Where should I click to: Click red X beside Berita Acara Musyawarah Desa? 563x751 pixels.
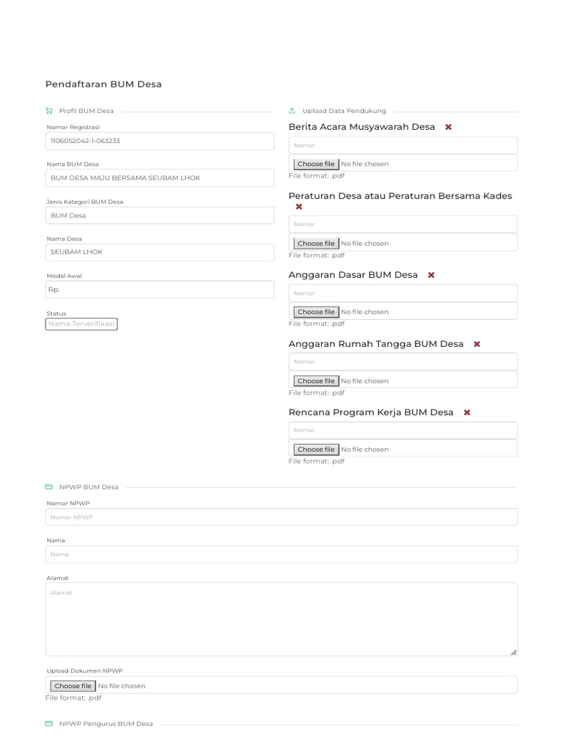(449, 127)
